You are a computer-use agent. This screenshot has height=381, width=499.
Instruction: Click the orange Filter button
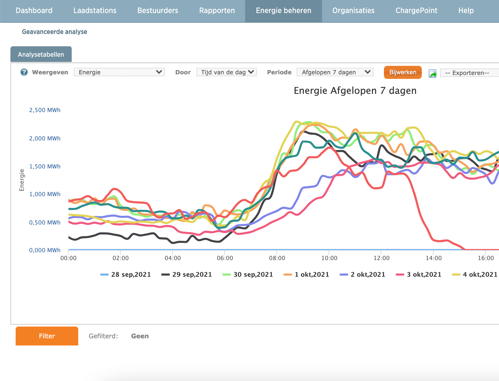point(47,336)
